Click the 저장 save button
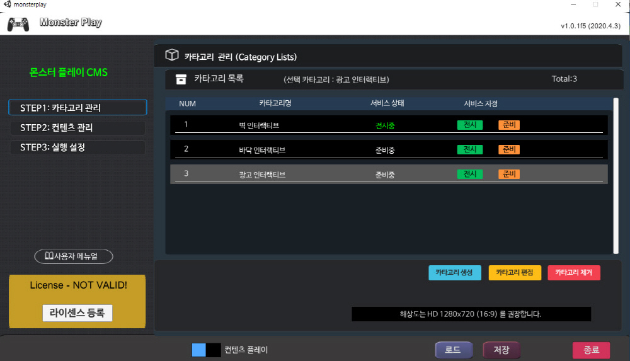 pos(501,350)
